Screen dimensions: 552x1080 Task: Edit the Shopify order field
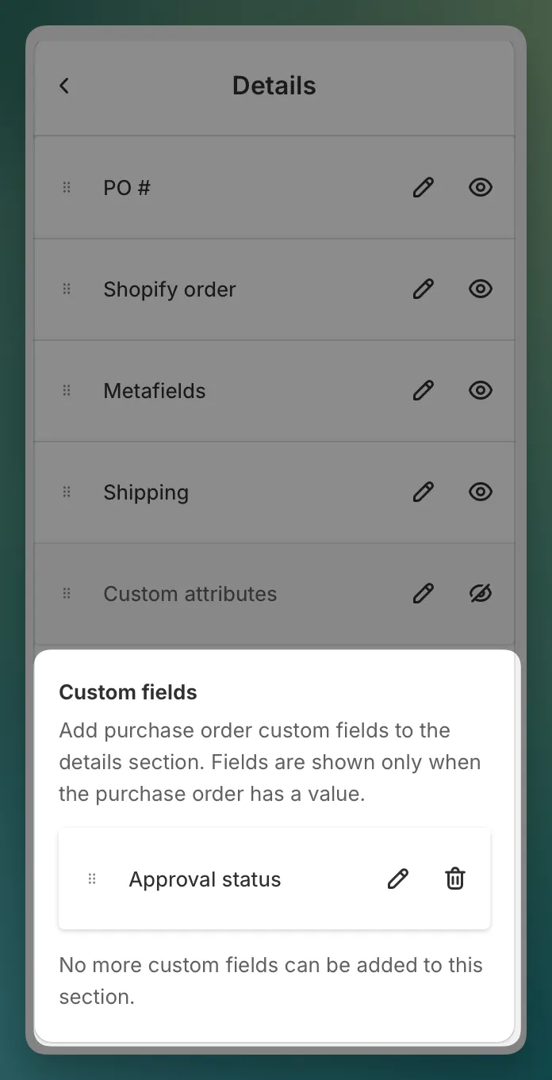tap(424, 289)
